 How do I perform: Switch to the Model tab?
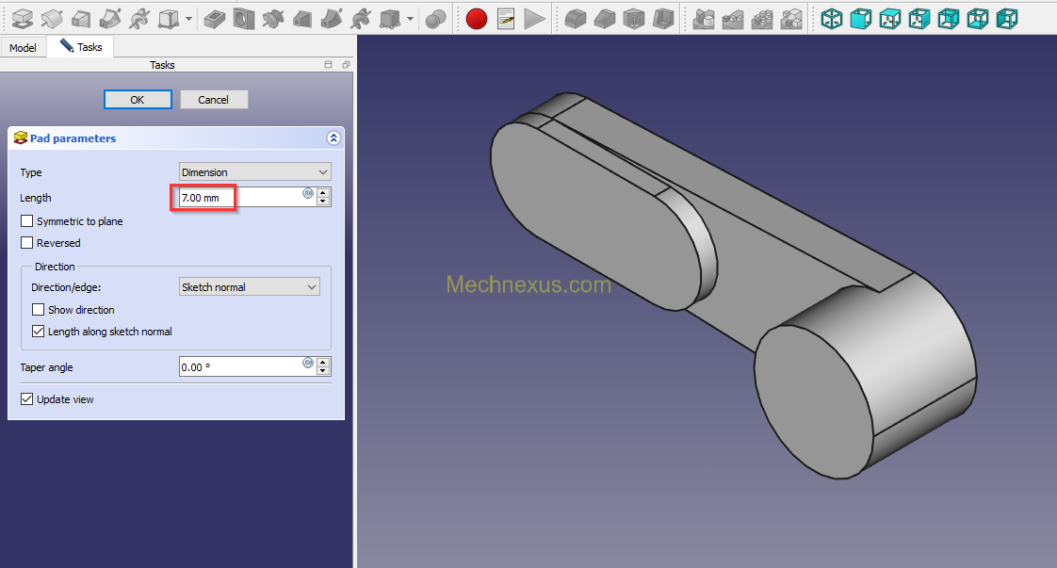coord(23,48)
